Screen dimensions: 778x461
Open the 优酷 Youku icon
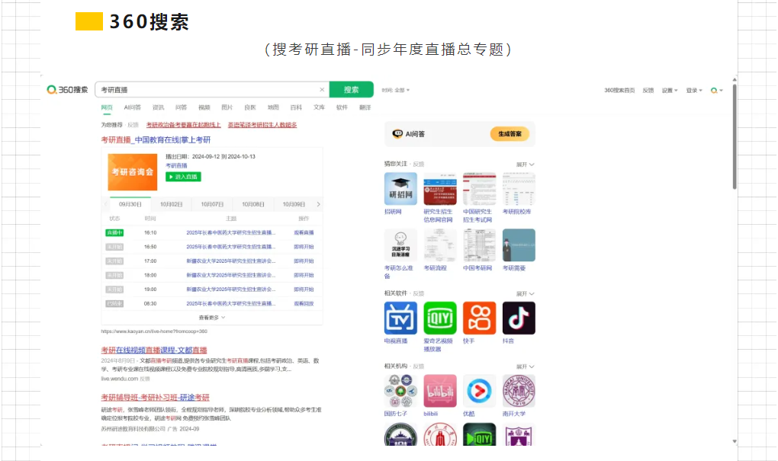pos(479,390)
